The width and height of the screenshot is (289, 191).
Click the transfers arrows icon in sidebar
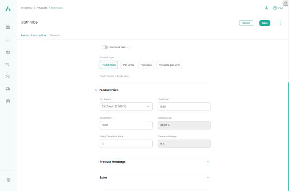(8, 65)
